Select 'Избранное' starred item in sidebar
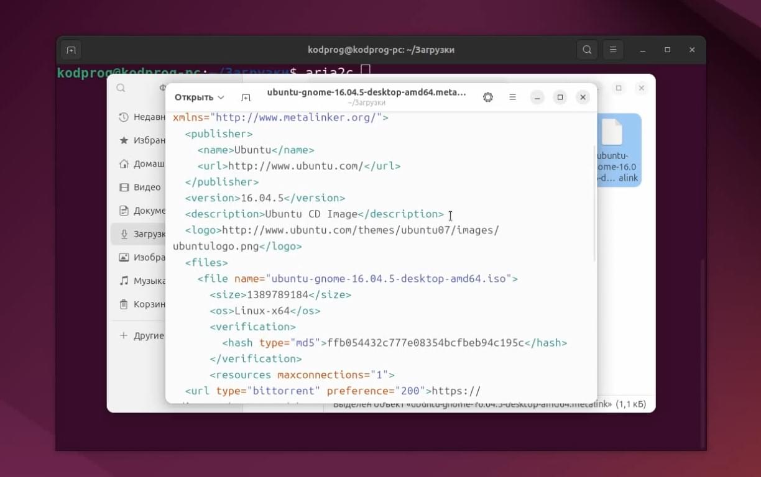This screenshot has width=761, height=477. [142, 140]
